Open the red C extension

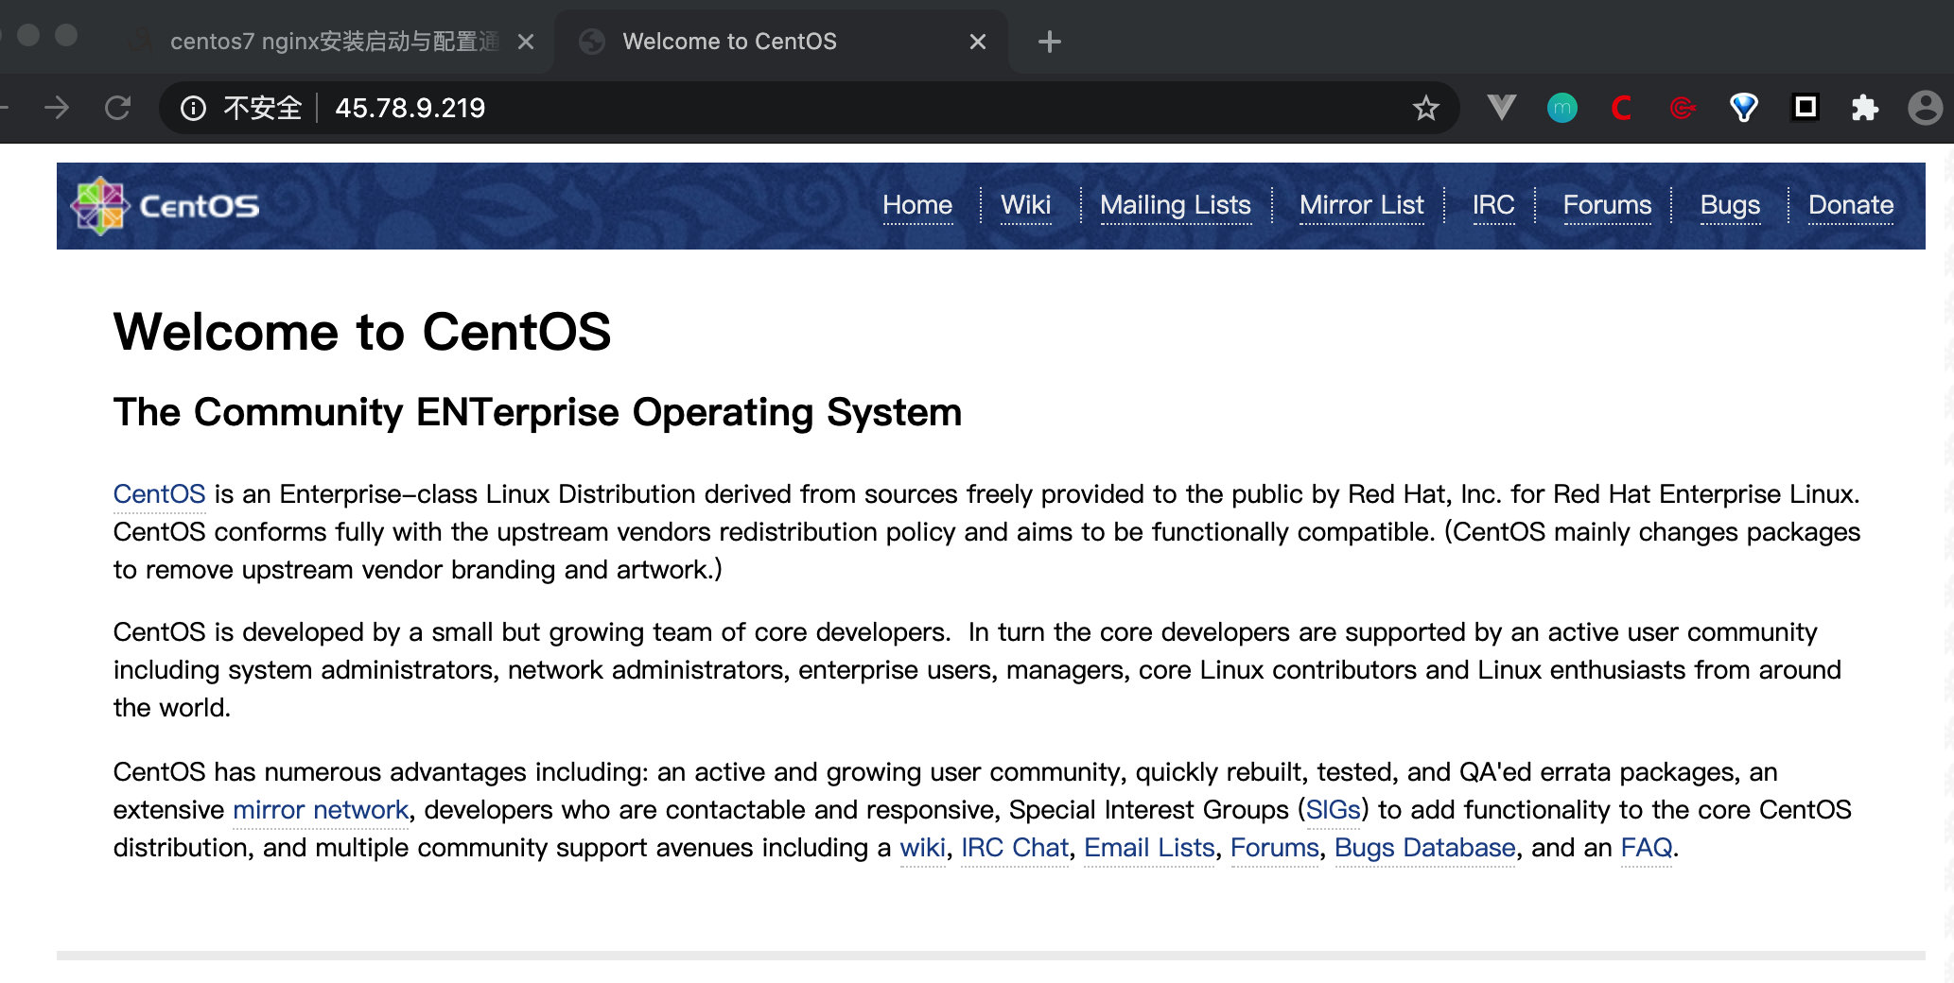[x=1621, y=108]
